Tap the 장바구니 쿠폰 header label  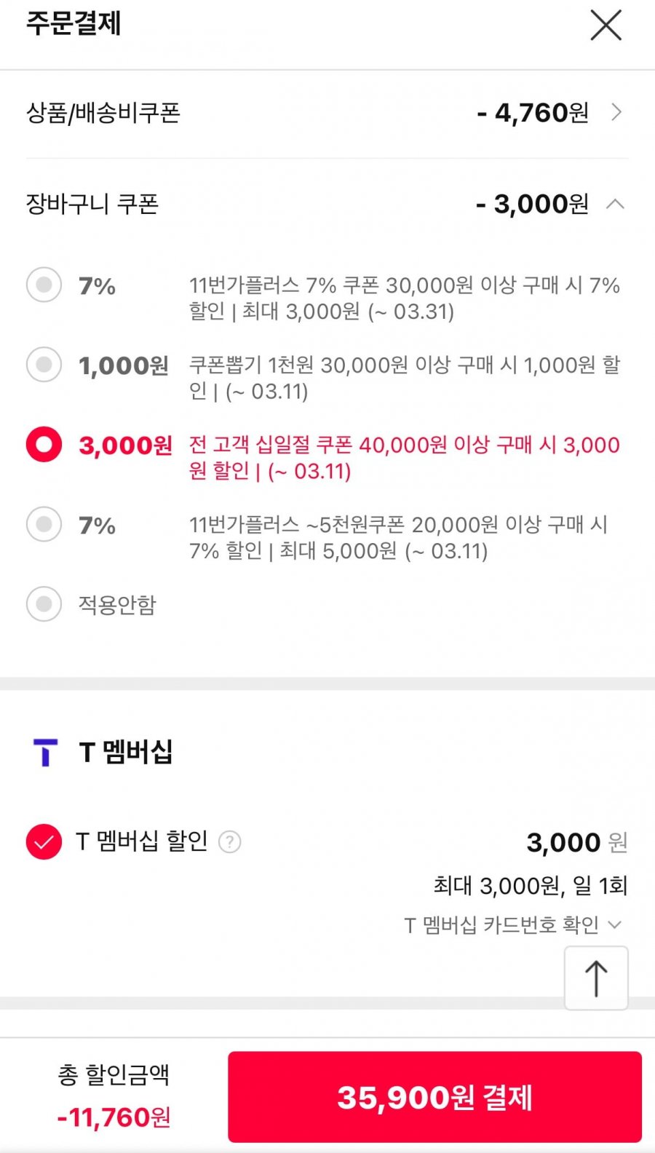92,204
